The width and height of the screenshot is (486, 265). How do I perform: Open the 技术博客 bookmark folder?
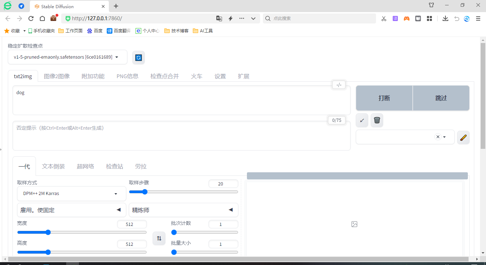click(176, 31)
